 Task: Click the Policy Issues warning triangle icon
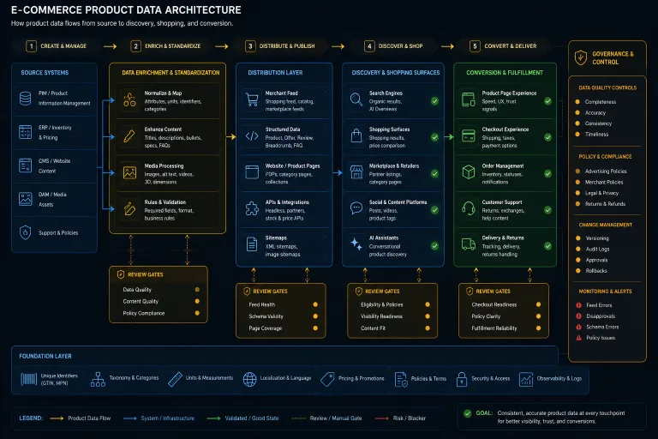(578, 337)
